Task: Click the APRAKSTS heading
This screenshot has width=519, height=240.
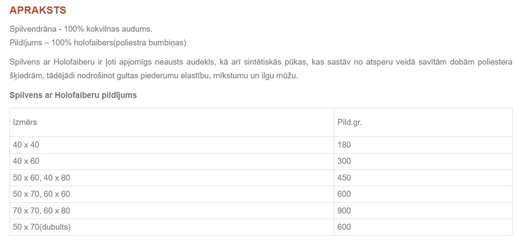Action: [38, 10]
